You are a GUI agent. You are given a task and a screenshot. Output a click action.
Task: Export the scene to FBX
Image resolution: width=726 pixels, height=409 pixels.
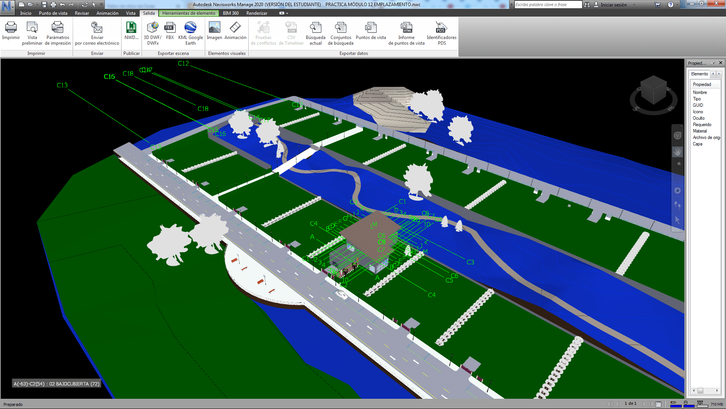(x=170, y=30)
